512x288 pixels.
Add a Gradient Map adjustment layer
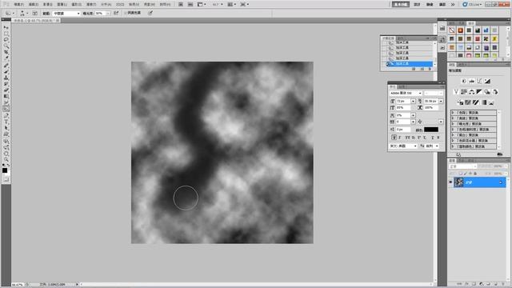click(483, 102)
